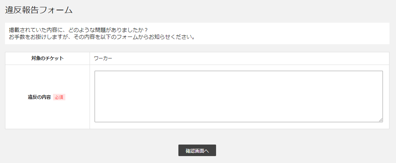Click the 対象のチケット label cell
The height and width of the screenshot is (163, 396).
click(x=47, y=59)
